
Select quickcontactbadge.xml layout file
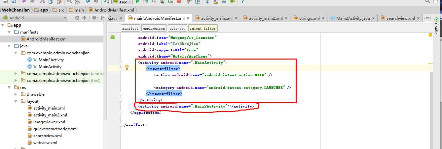[52, 129]
